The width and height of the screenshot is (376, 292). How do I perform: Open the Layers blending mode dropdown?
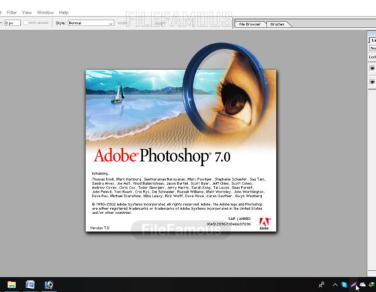pyautogui.click(x=373, y=48)
